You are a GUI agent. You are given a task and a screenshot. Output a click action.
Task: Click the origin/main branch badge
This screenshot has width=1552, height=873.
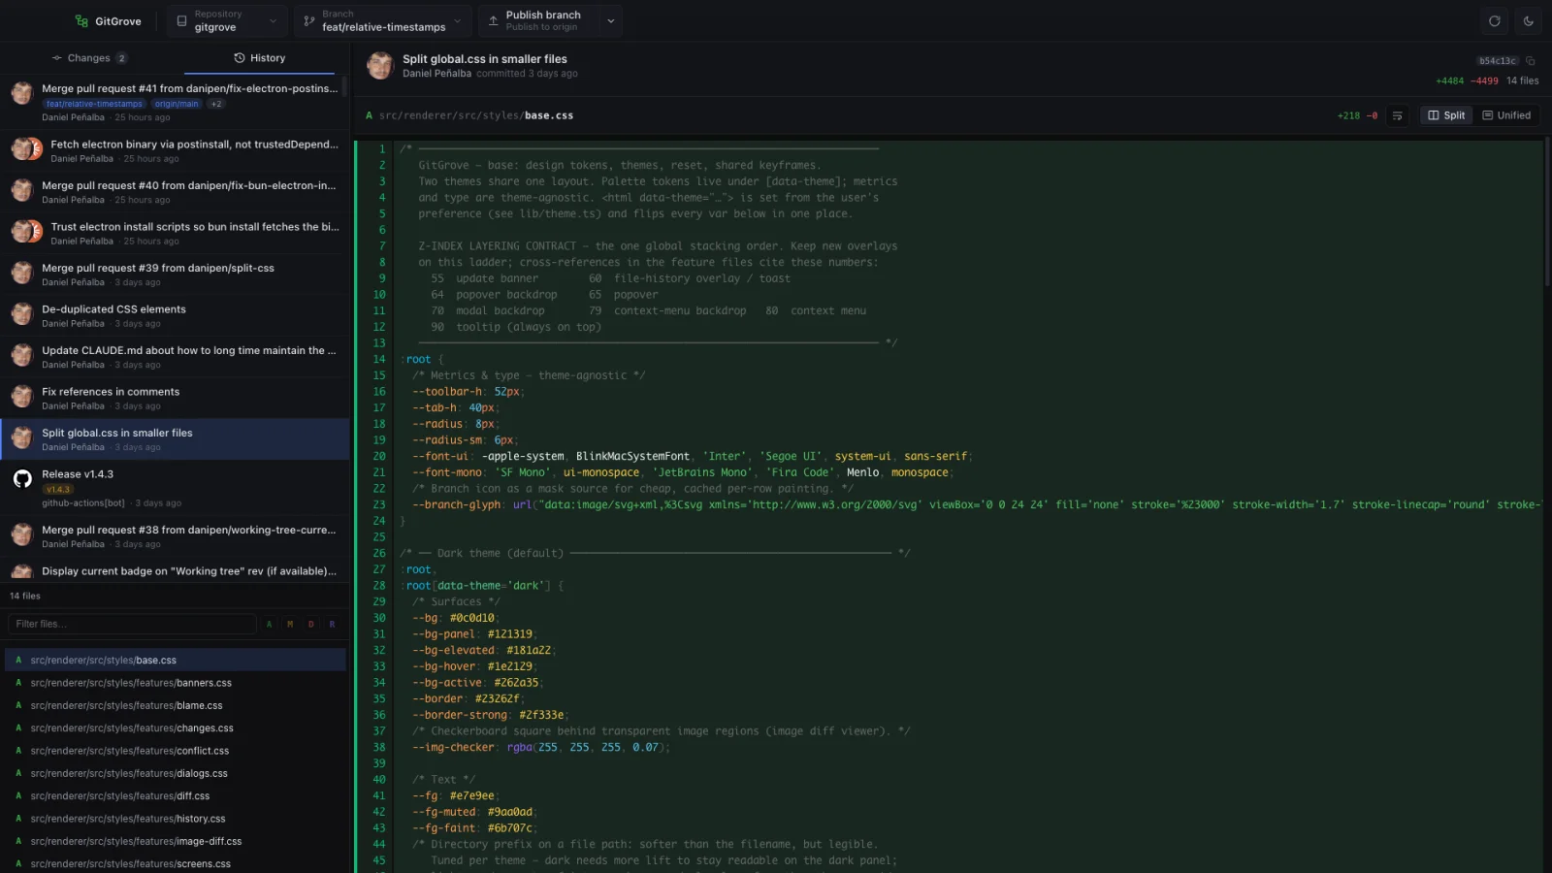coord(177,104)
